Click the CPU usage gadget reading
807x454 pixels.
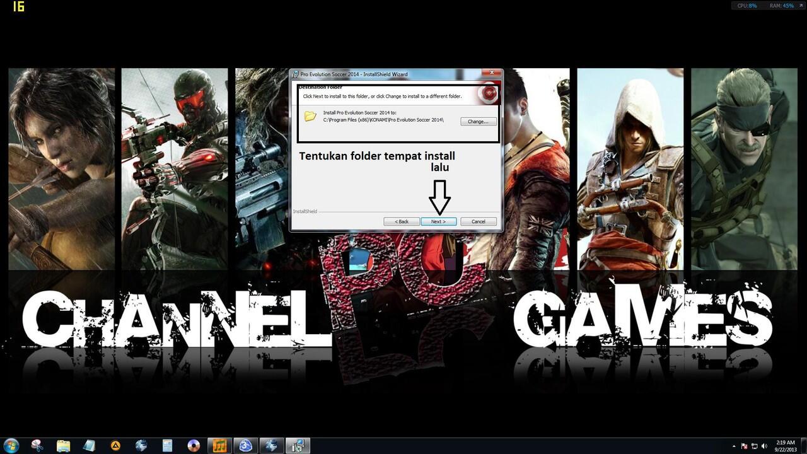coord(747,6)
